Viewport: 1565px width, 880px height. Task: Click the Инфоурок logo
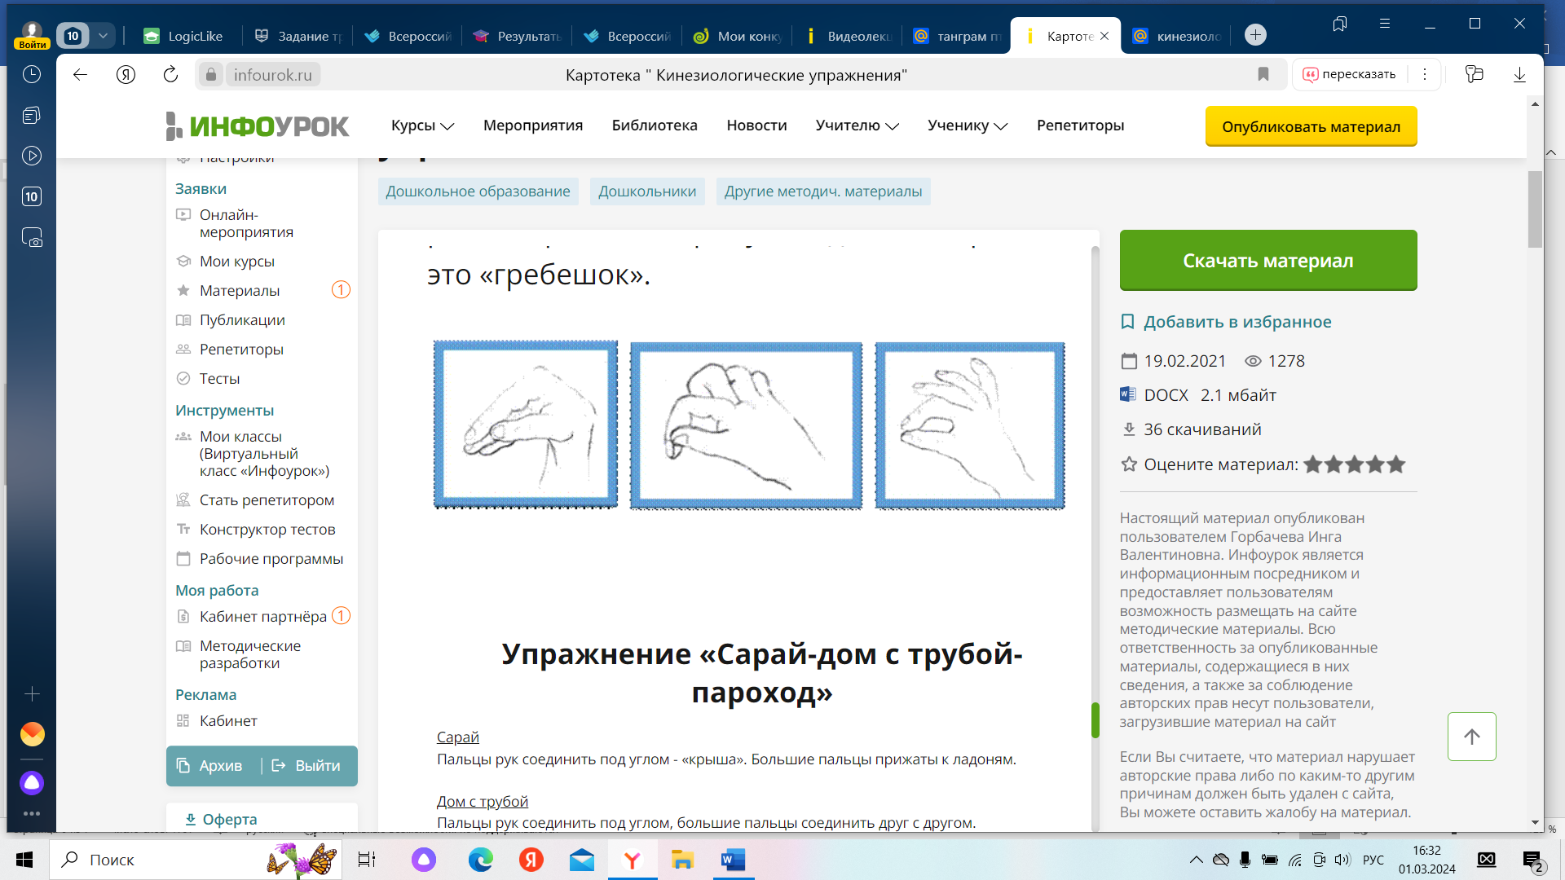coord(258,126)
